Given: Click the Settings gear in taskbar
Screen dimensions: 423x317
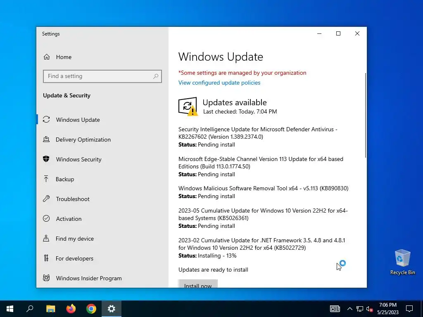Looking at the screenshot, I should (x=112, y=309).
